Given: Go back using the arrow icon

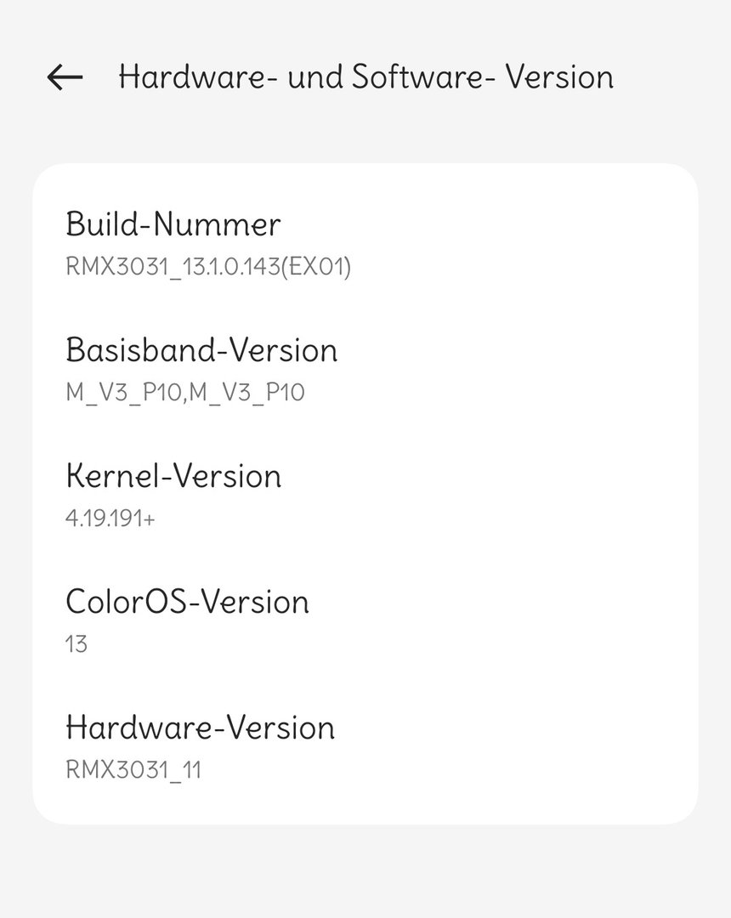Looking at the screenshot, I should coord(65,77).
